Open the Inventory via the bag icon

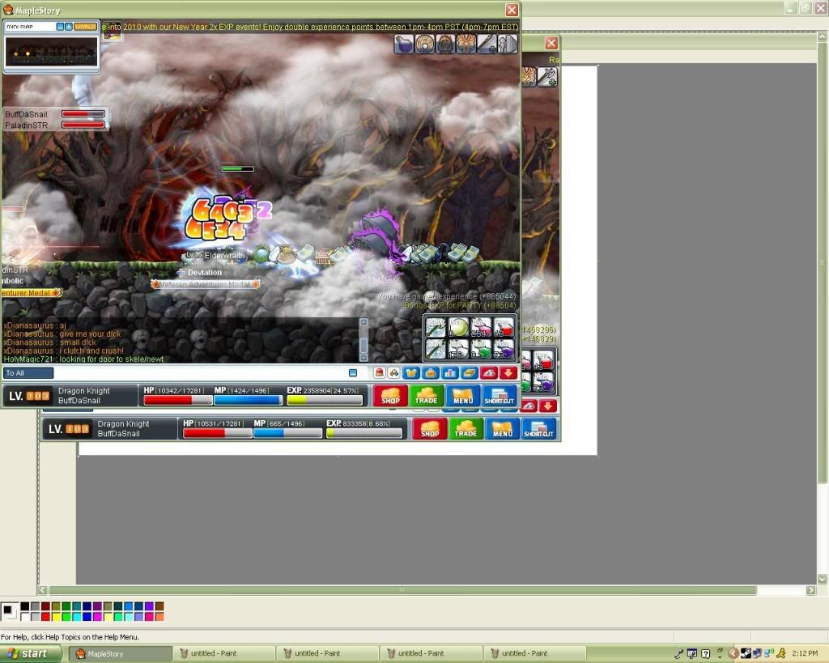tap(431, 373)
